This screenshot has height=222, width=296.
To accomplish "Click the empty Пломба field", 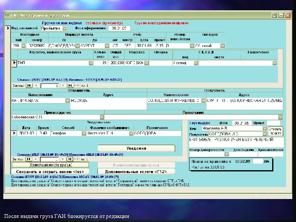I will tap(161, 63).
